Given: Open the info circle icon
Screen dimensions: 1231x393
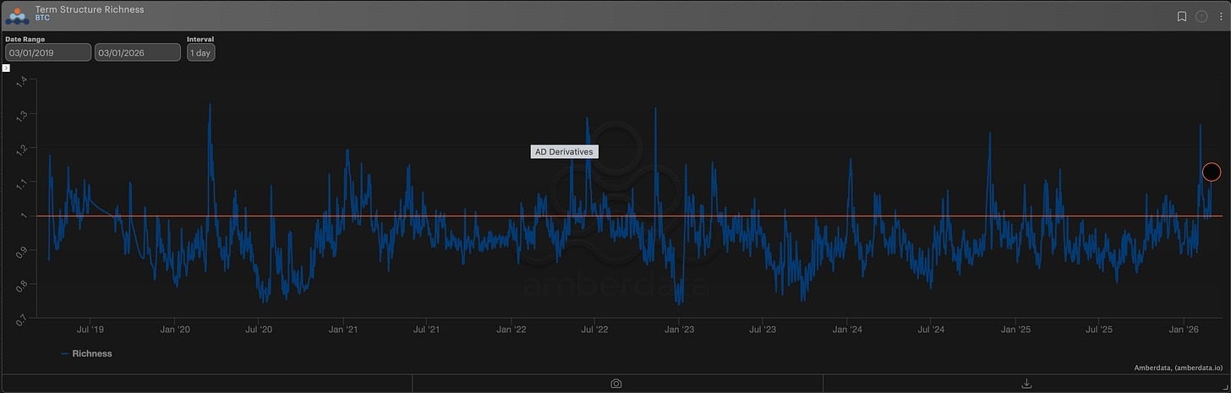Looking at the screenshot, I should pyautogui.click(x=1201, y=16).
